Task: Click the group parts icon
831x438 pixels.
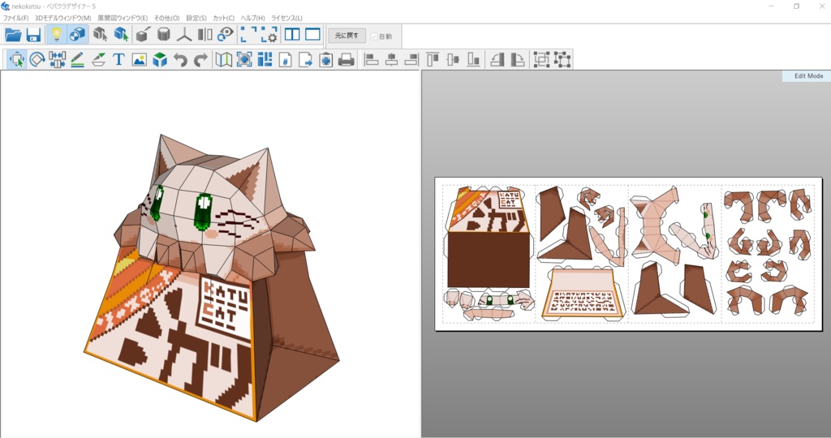Action: [541, 60]
